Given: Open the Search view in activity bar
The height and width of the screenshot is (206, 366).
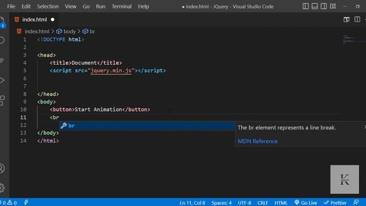Looking at the screenshot, I should tap(2, 40).
